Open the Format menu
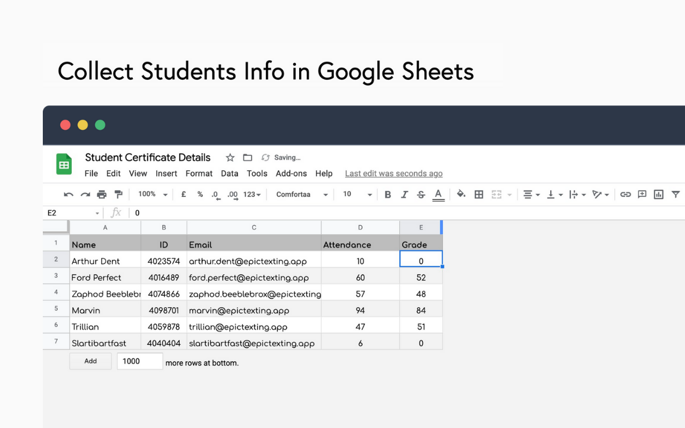Viewport: 685px width, 428px height. (x=199, y=173)
